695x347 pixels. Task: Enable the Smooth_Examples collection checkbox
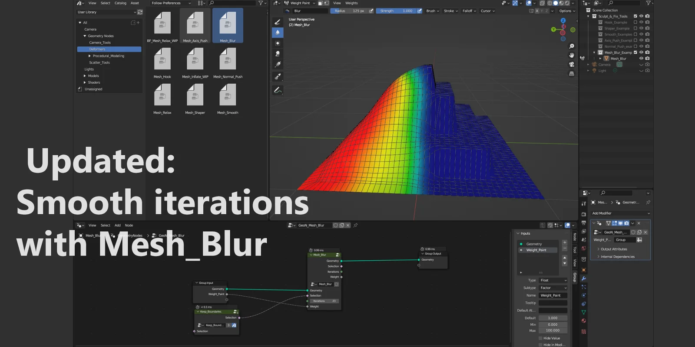[x=635, y=34]
